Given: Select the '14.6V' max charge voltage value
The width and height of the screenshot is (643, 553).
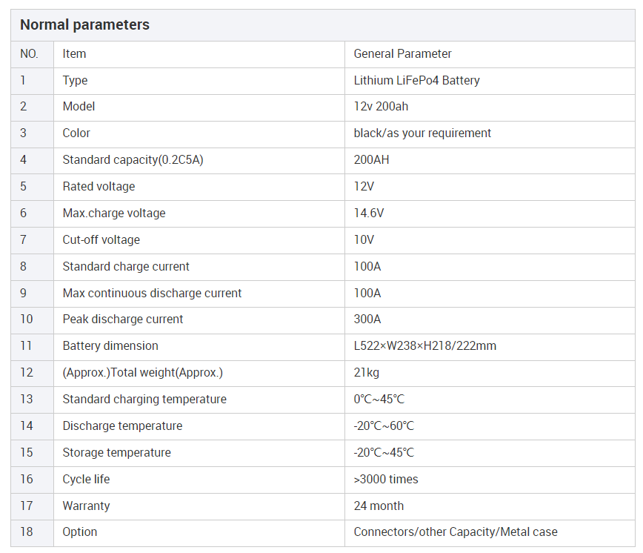Looking at the screenshot, I should pyautogui.click(x=369, y=213).
